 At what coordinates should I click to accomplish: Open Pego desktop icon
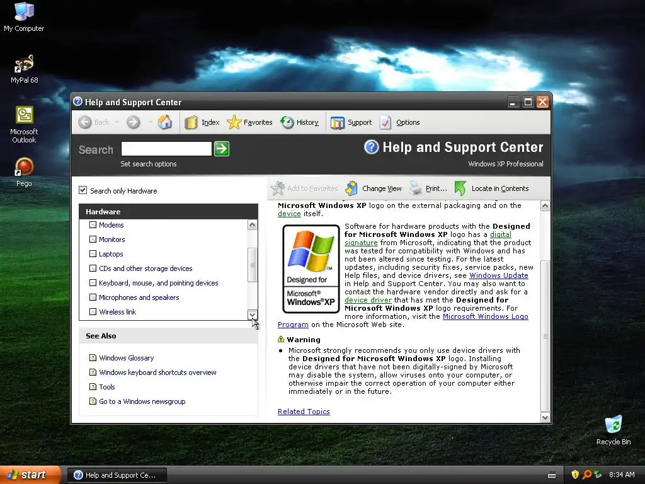24,166
